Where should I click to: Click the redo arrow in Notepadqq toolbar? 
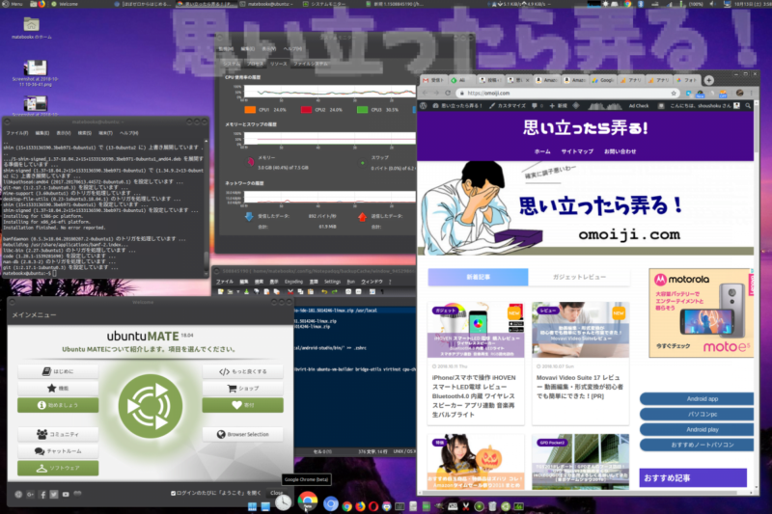point(334,291)
